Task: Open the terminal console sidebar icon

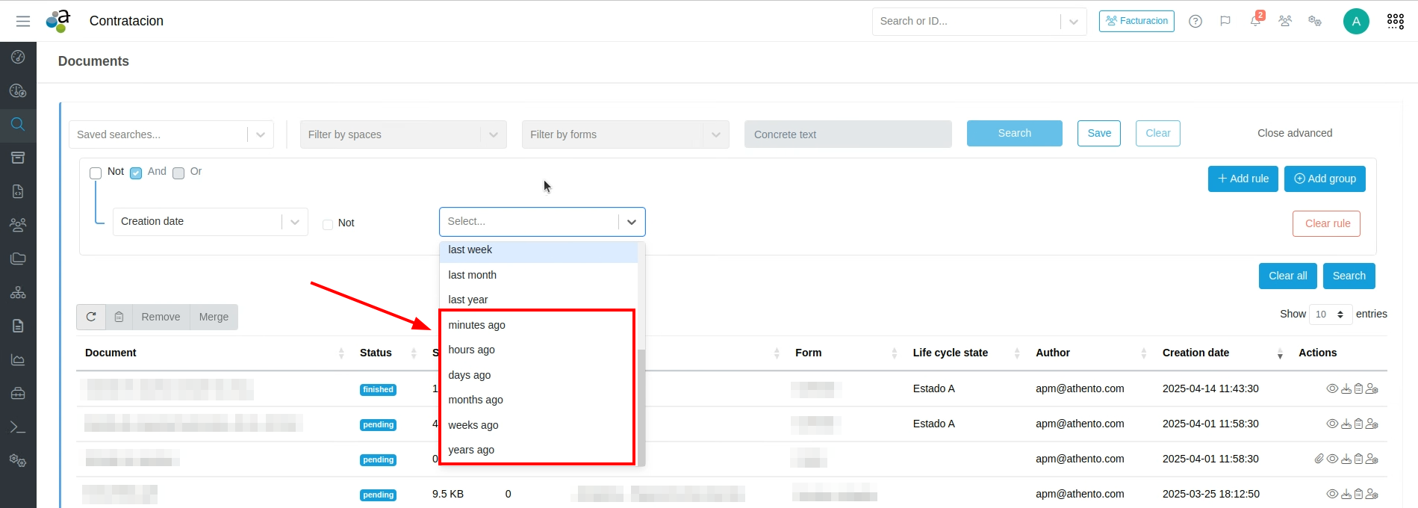Action: tap(18, 427)
